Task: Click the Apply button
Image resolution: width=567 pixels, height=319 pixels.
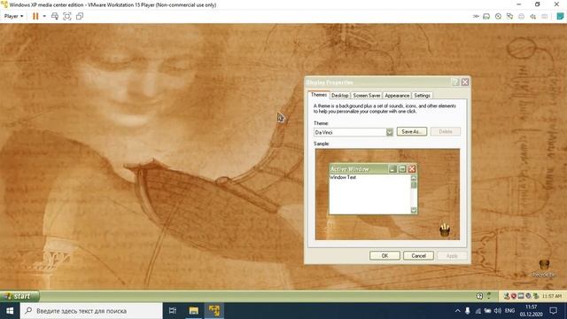Action: coord(452,256)
